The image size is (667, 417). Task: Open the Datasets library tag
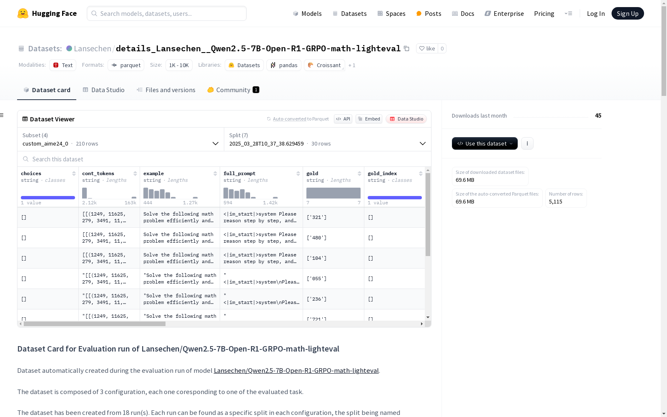[x=244, y=65]
